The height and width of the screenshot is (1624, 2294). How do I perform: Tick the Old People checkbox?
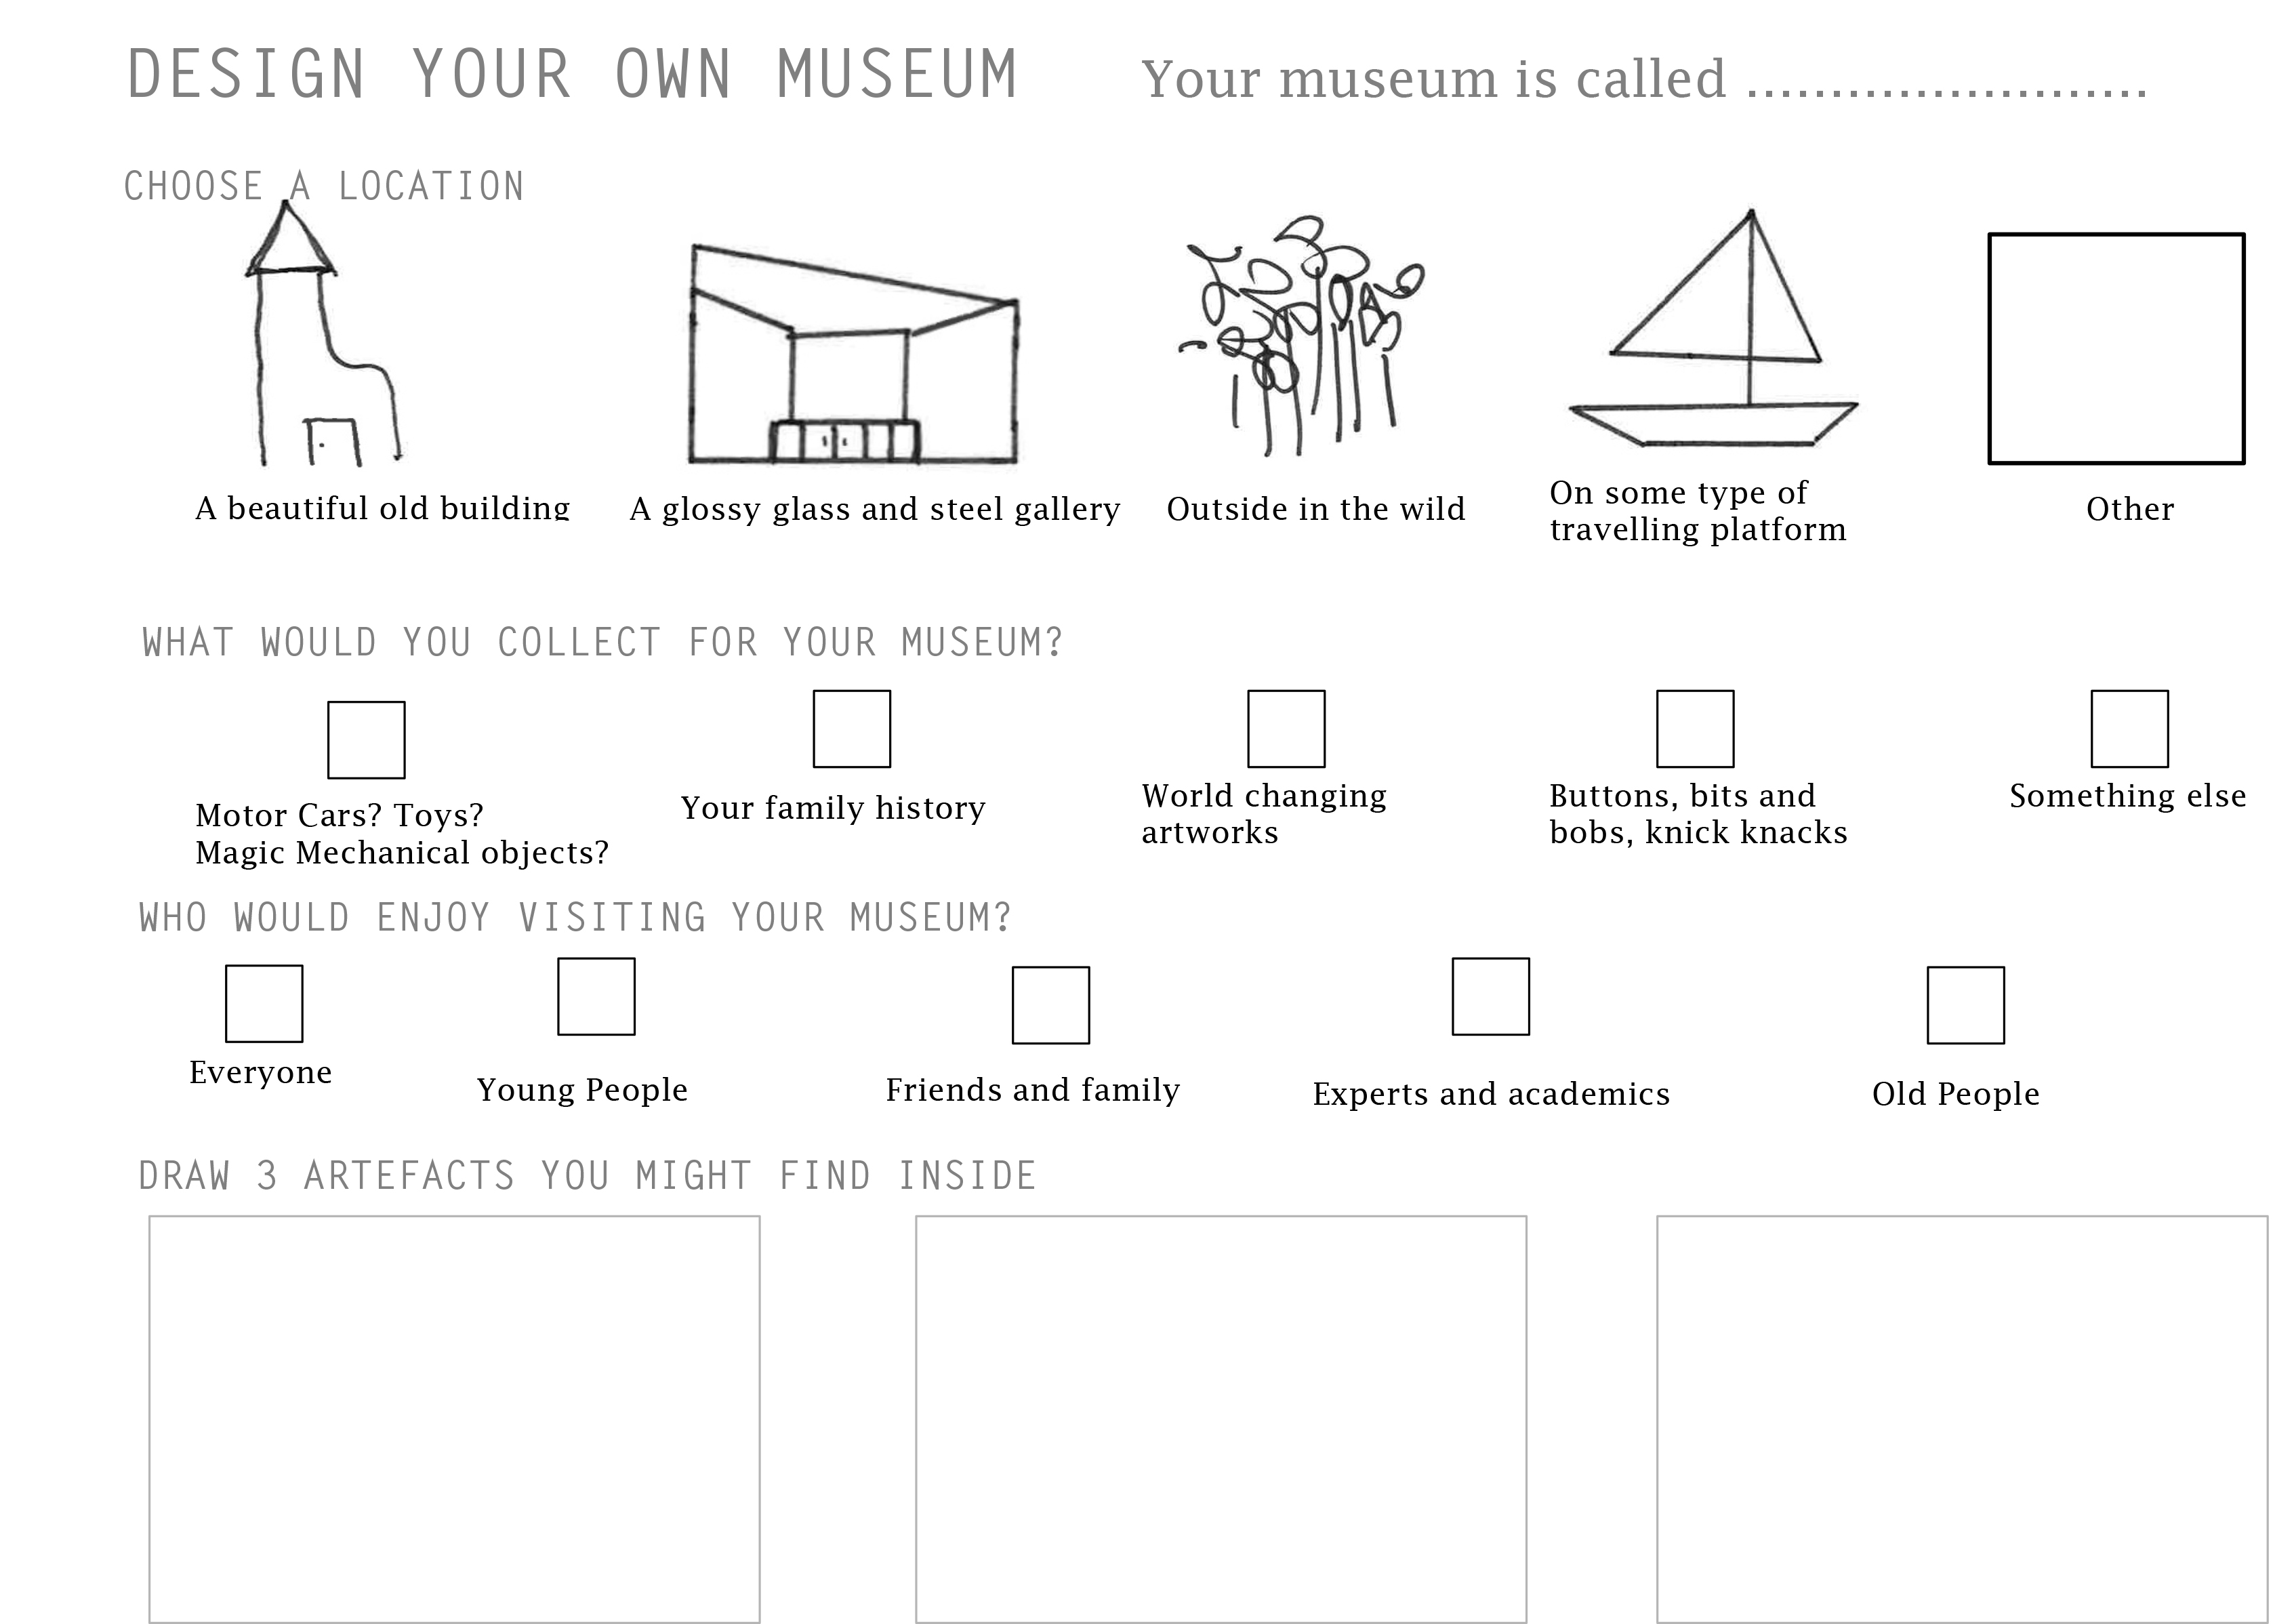coord(1965,1005)
